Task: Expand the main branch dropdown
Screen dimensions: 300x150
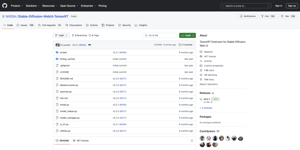Action: pyautogui.click(x=61, y=35)
